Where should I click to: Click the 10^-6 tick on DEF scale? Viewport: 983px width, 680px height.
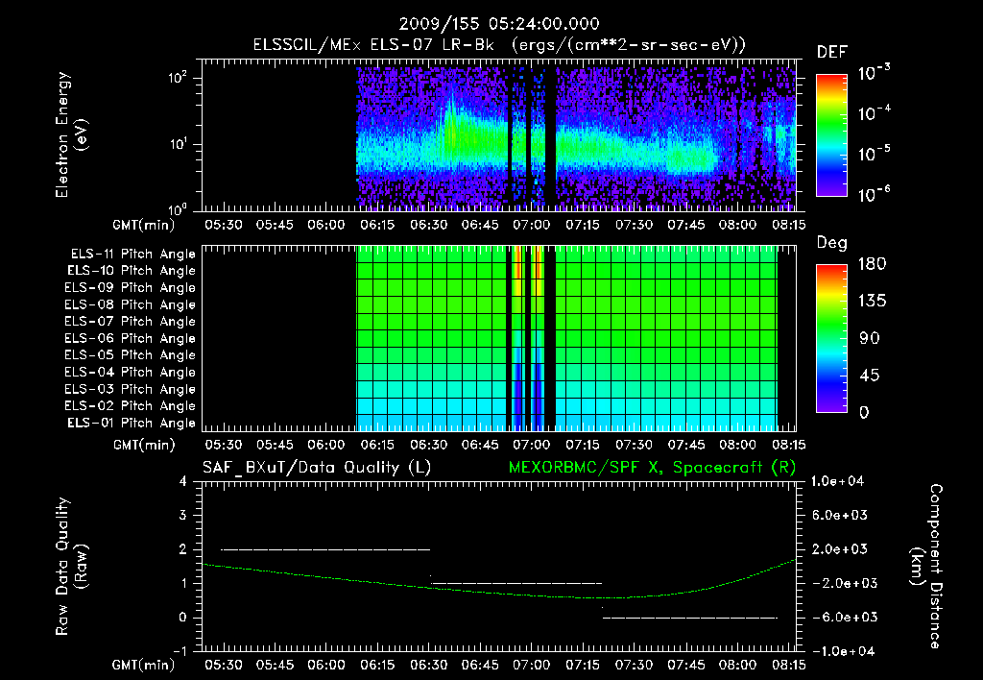(x=875, y=194)
